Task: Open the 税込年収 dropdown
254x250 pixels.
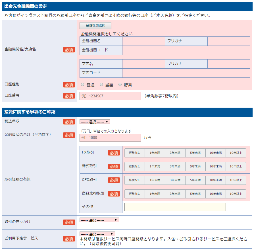Action: coord(95,122)
